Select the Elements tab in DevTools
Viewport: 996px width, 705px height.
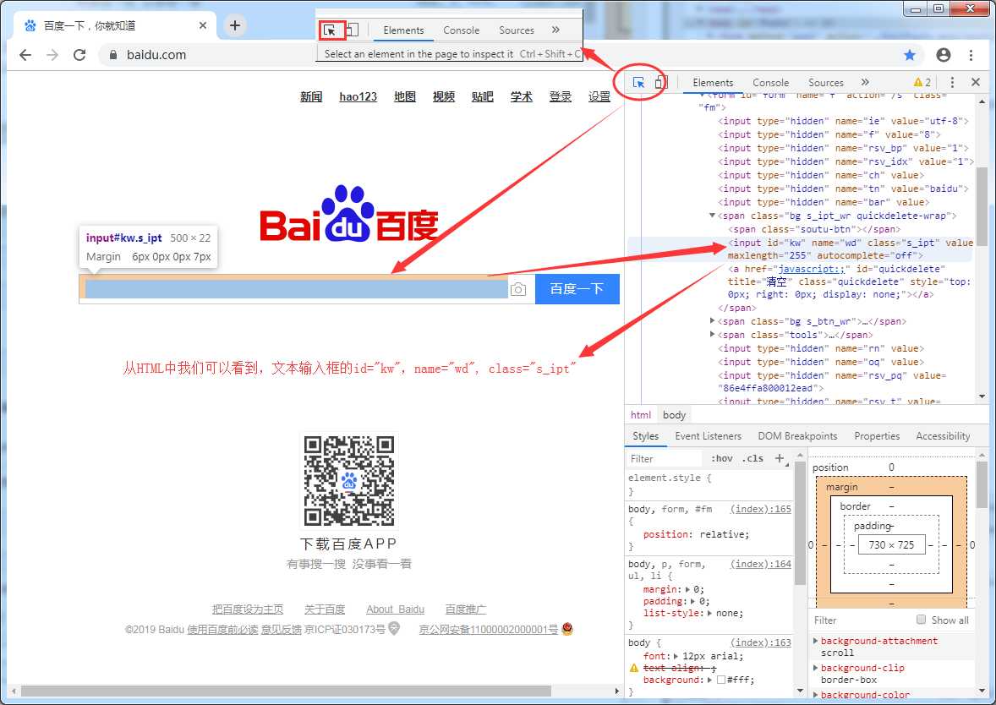713,83
